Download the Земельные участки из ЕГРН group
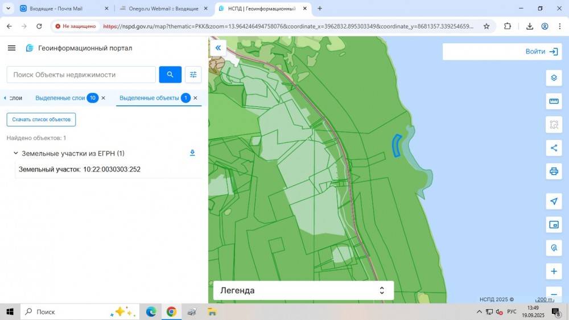 pos(192,153)
